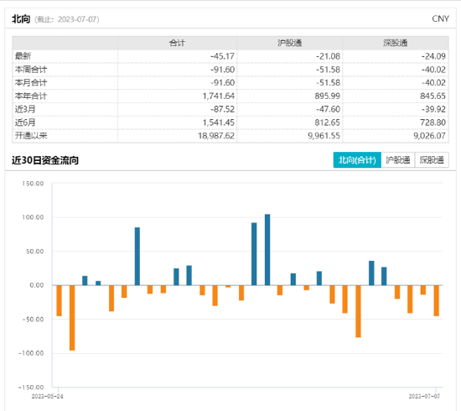The height and width of the screenshot is (411, 461).
Task: Select the 沪股通 chart tab
Action: tap(398, 160)
